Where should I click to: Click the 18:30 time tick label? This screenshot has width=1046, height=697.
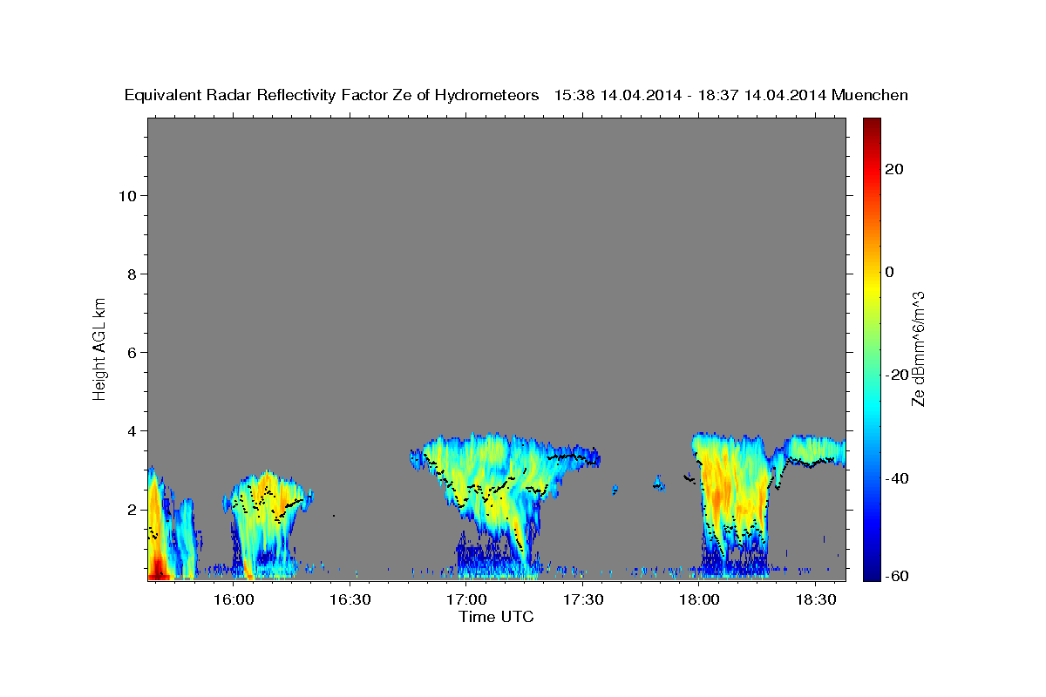tap(814, 600)
